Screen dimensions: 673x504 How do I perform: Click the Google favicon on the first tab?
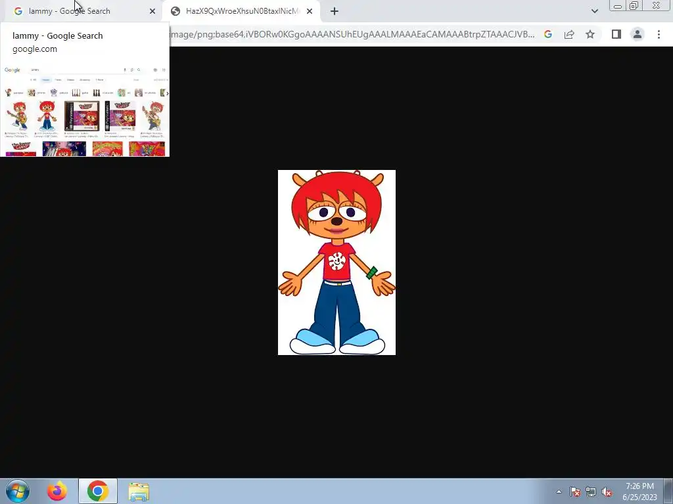click(18, 11)
